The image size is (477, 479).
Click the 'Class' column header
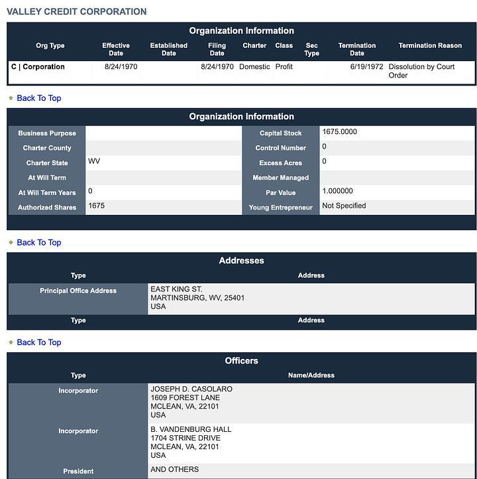pyautogui.click(x=284, y=46)
